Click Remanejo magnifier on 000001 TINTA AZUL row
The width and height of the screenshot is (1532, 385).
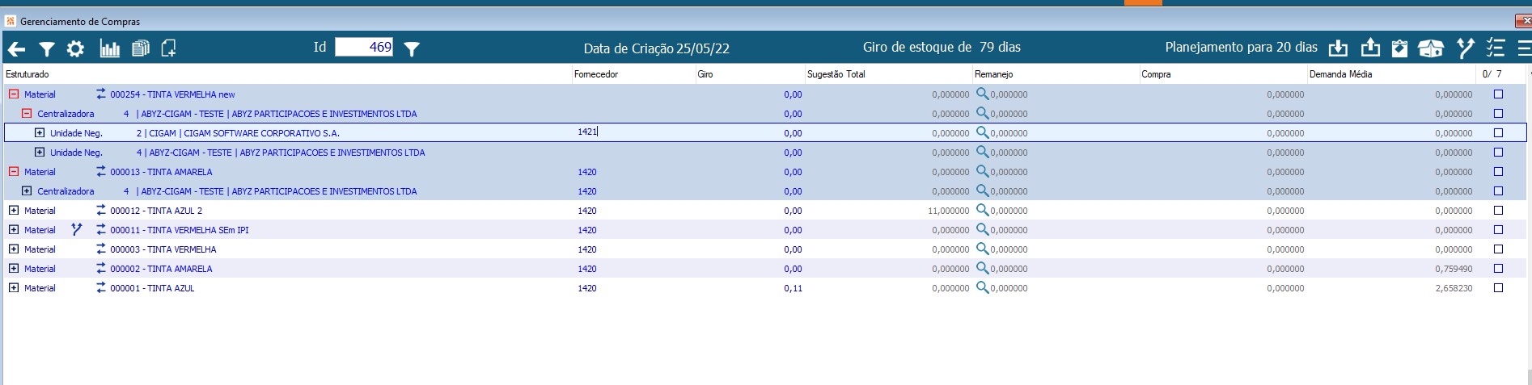(982, 287)
